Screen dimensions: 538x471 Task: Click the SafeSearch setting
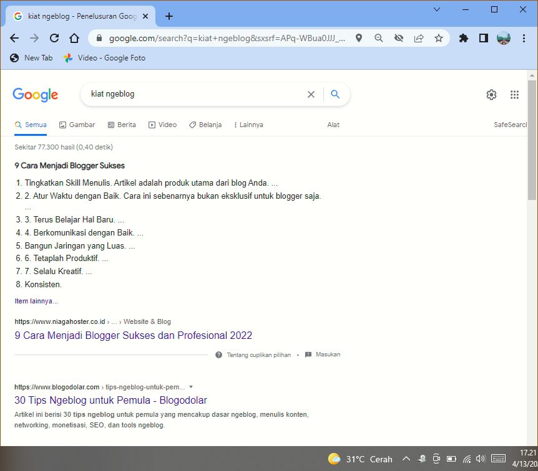point(510,125)
